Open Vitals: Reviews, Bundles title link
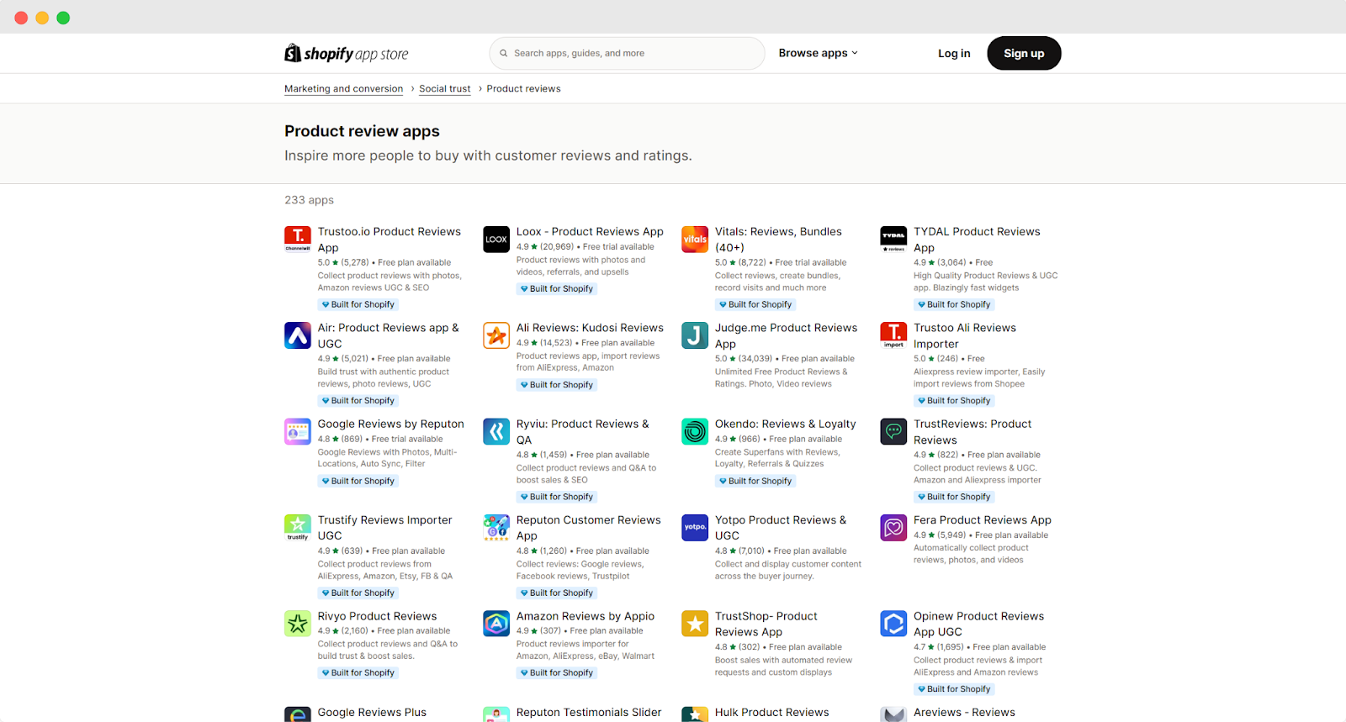The height and width of the screenshot is (722, 1346). tap(778, 240)
